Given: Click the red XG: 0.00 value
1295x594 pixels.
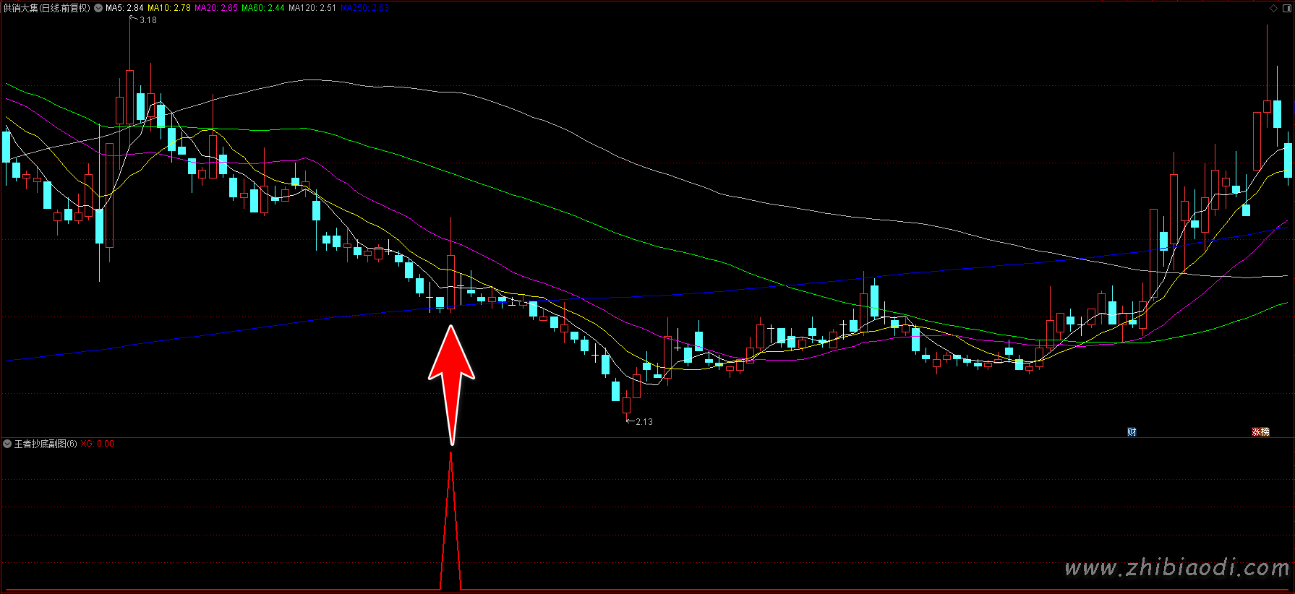Looking at the screenshot, I should click(x=98, y=444).
